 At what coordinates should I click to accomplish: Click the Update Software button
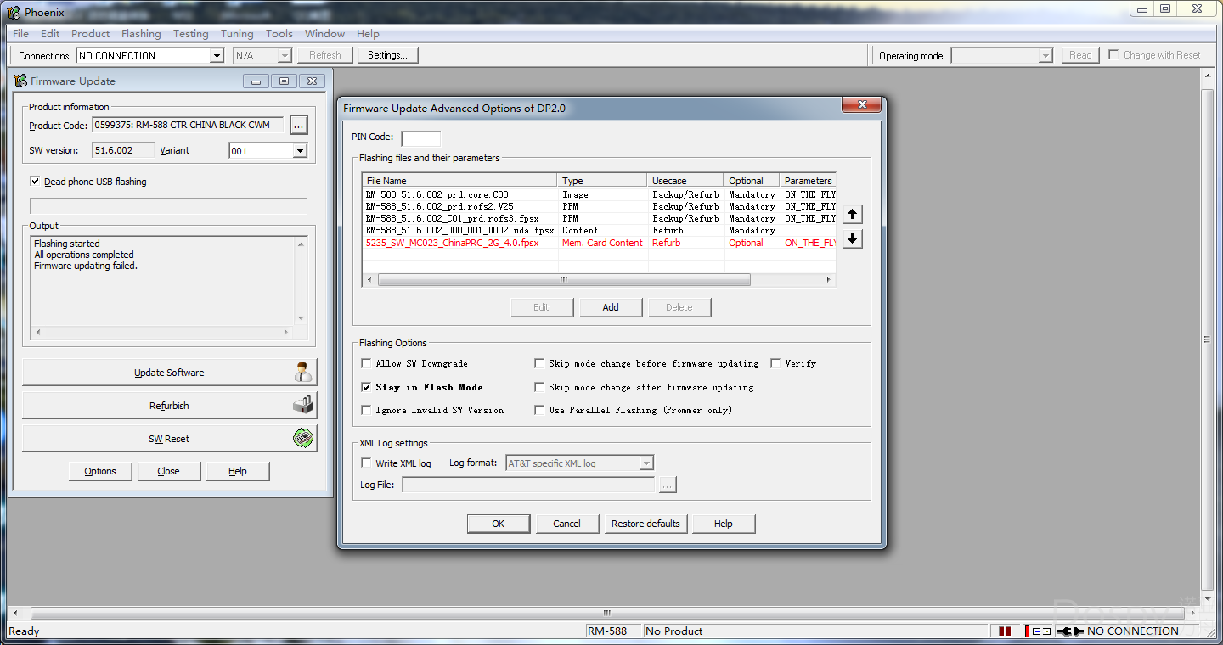coord(169,372)
